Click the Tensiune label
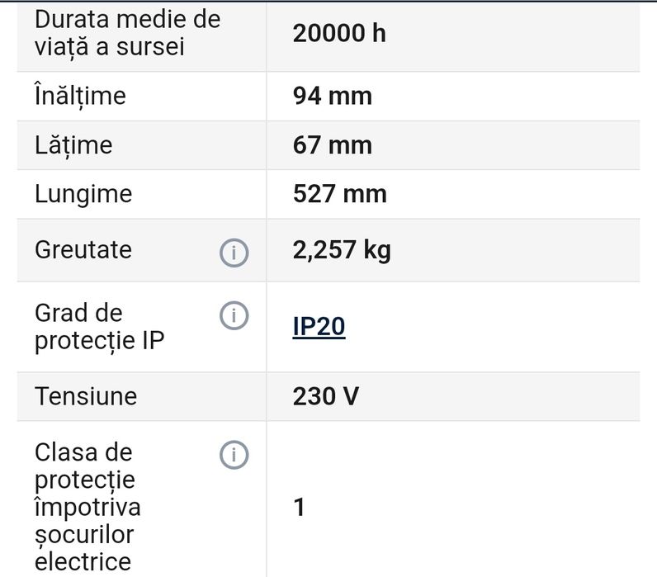Image resolution: width=657 pixels, height=577 pixels. pos(85,396)
